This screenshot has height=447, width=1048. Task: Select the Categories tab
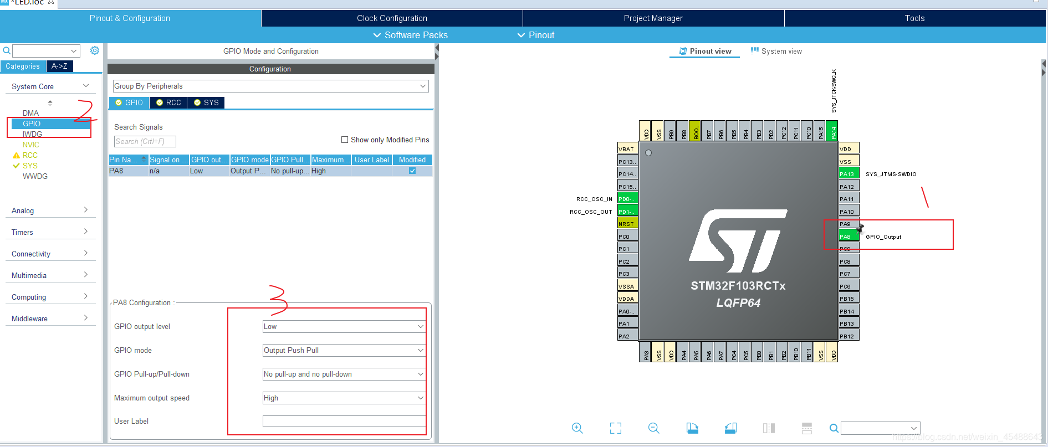(23, 66)
